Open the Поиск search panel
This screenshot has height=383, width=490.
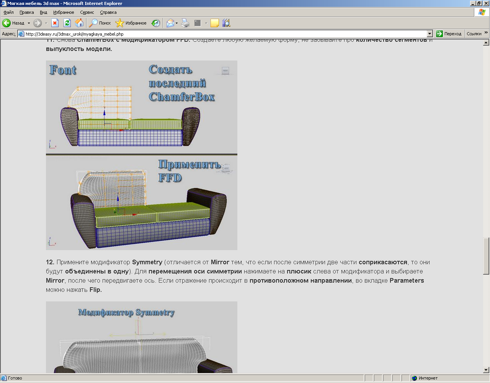tap(100, 23)
